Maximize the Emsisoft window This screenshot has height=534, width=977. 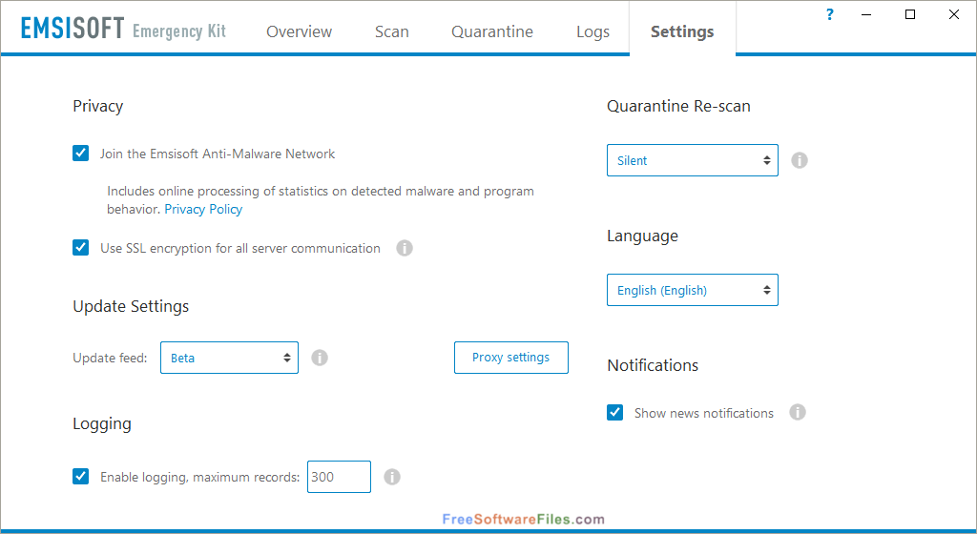[910, 14]
